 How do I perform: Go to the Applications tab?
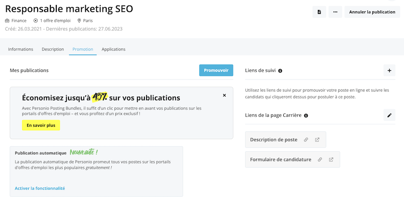point(113,49)
